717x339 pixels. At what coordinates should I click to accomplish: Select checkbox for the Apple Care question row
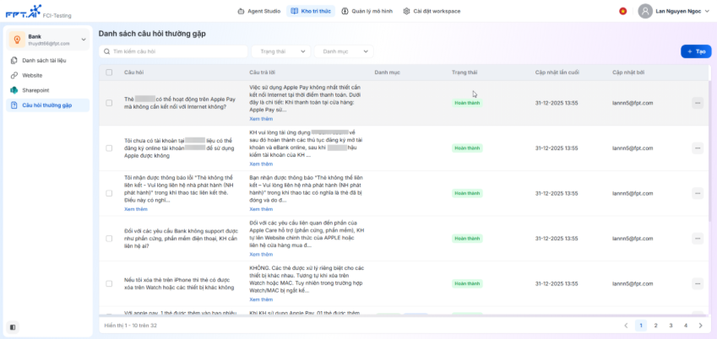click(109, 239)
